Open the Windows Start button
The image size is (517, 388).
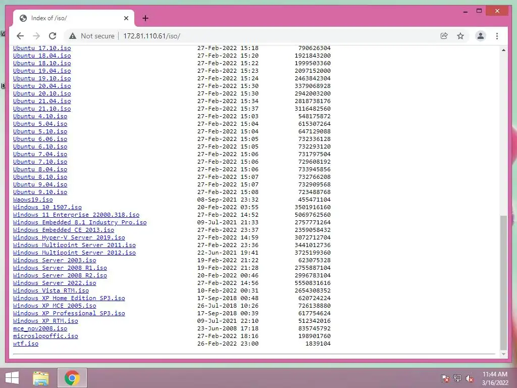pyautogui.click(x=12, y=378)
